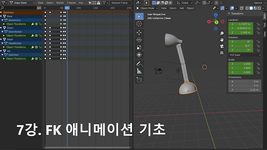Click the lock icon next to Scale Z
This screenshot has height=150, width=267.
[258, 72]
